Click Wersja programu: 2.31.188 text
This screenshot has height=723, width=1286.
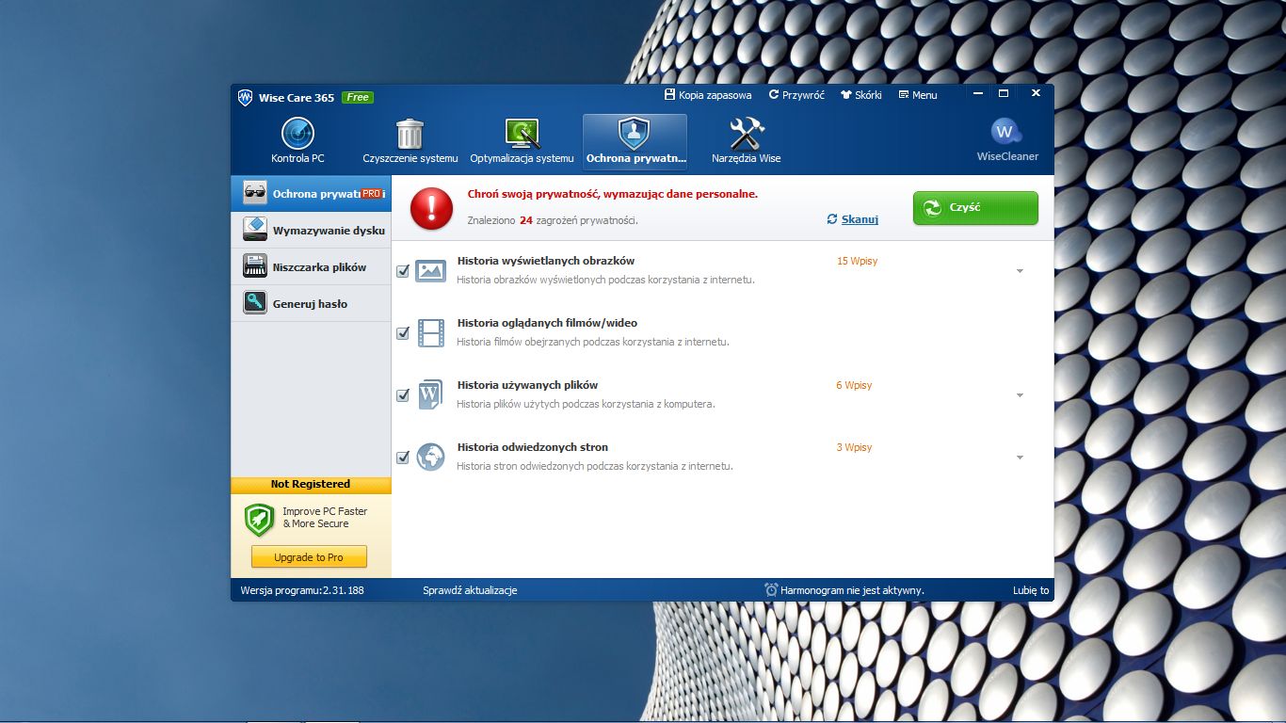coord(302,590)
